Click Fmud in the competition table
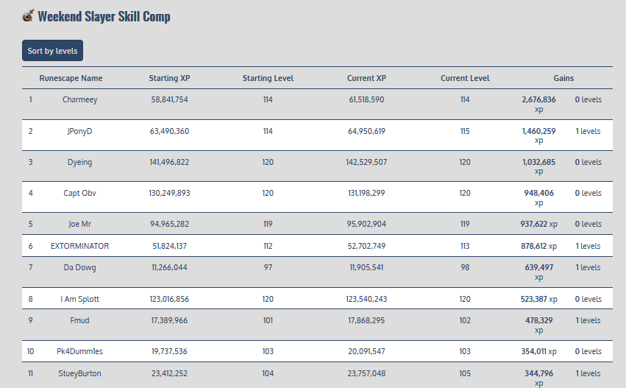 point(79,320)
